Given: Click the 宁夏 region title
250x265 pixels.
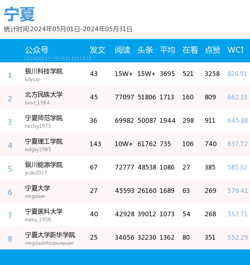Looking at the screenshot, I should pos(19,14).
